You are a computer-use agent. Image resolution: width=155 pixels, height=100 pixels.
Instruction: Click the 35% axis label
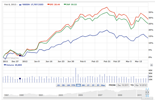tap(151, 12)
